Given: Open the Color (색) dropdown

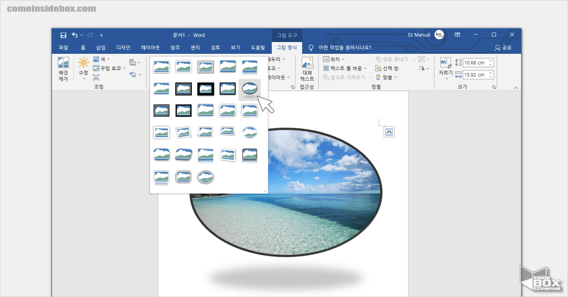Looking at the screenshot, I should 102,59.
